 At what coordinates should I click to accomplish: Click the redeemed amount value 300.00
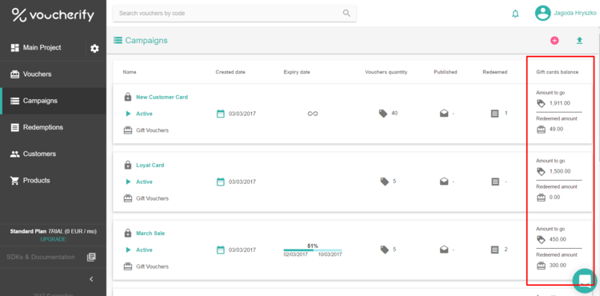pos(558,266)
